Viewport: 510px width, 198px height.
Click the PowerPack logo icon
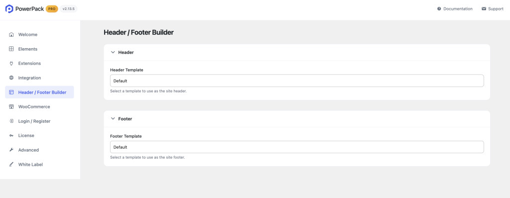pyautogui.click(x=9, y=9)
